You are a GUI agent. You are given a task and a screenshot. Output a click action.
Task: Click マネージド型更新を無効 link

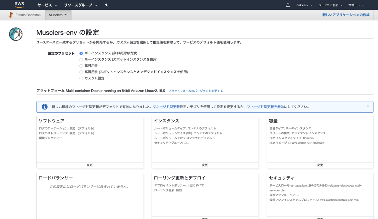pyautogui.click(x=265, y=107)
